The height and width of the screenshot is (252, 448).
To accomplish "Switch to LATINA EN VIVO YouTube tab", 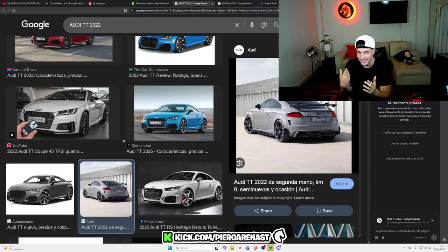I will [22, 3].
